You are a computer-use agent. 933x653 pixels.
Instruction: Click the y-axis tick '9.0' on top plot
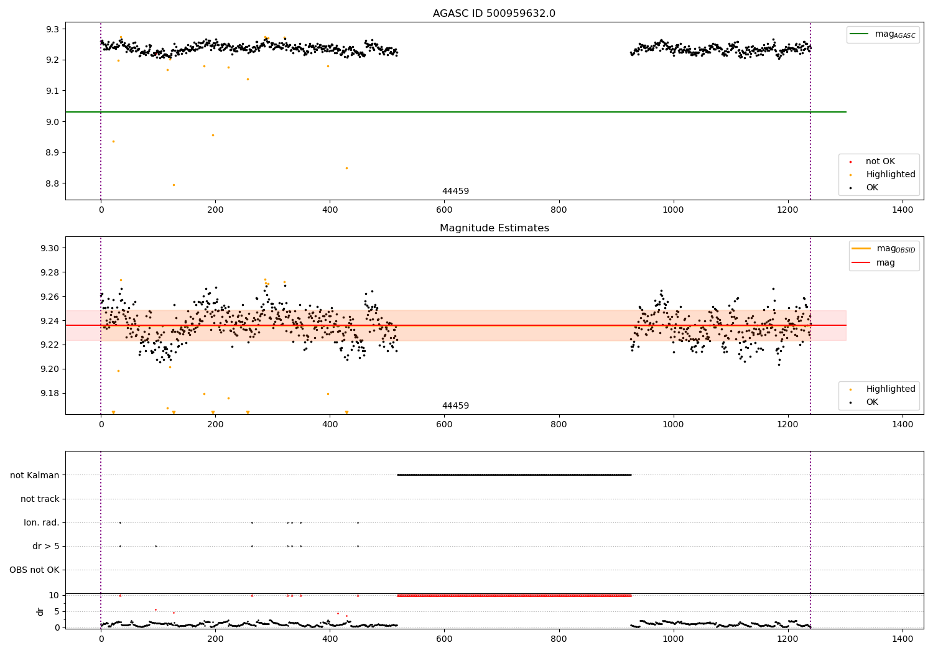[x=52, y=122]
